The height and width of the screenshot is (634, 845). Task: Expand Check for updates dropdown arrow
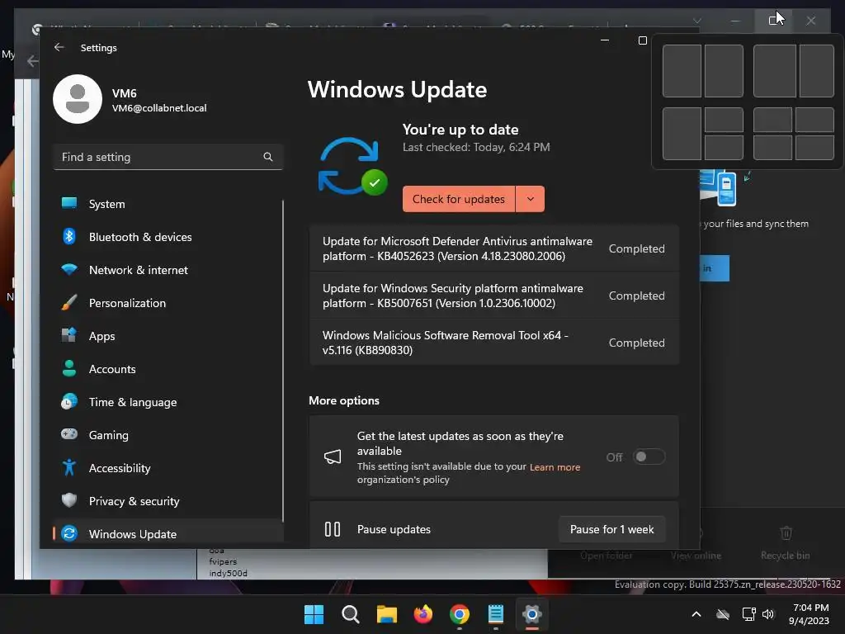(531, 199)
